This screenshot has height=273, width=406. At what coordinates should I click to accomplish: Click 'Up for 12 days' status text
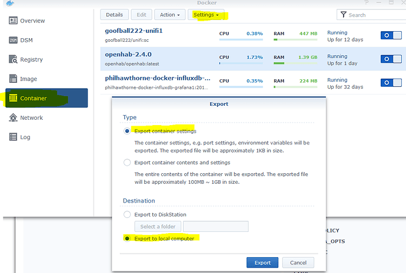[x=345, y=39]
